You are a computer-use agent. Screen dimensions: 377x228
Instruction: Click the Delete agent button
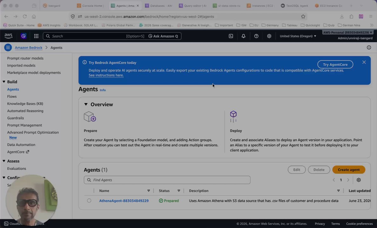(x=319, y=170)
